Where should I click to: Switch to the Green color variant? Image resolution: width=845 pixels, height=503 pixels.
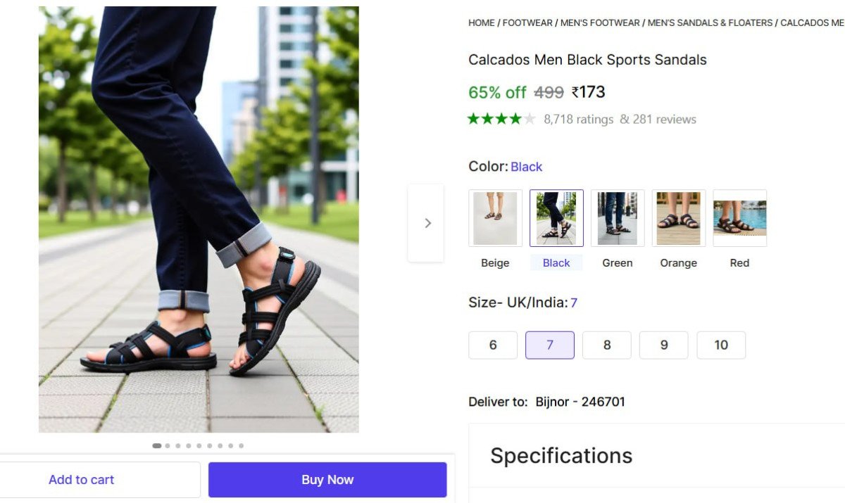(618, 217)
